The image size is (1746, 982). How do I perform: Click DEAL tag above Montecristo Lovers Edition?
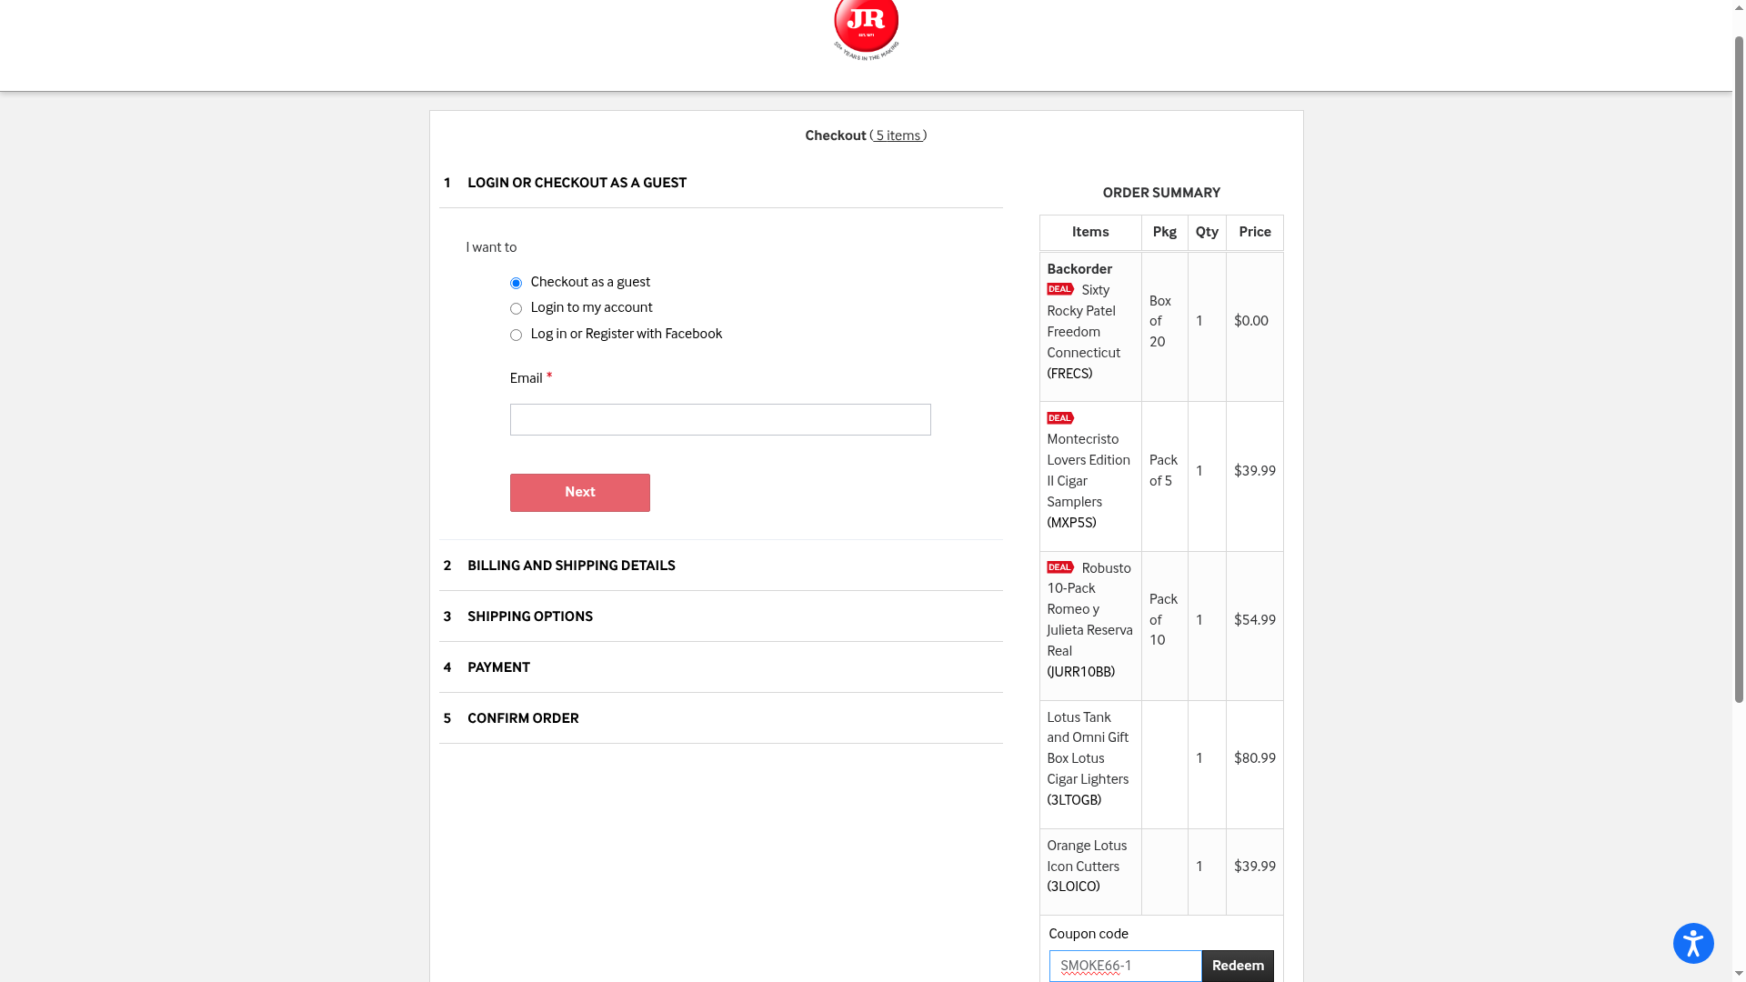pos(1059,418)
